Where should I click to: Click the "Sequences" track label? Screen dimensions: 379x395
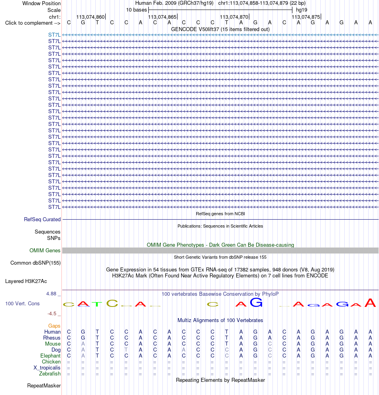click(x=47, y=232)
